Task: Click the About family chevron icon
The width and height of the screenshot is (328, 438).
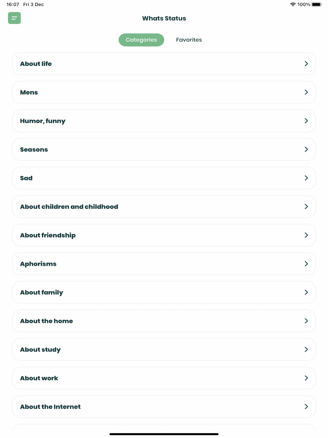Action: pos(306,292)
